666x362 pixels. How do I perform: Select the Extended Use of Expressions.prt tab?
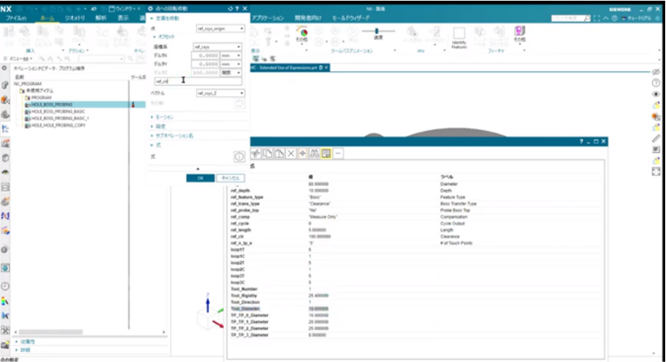tap(289, 67)
